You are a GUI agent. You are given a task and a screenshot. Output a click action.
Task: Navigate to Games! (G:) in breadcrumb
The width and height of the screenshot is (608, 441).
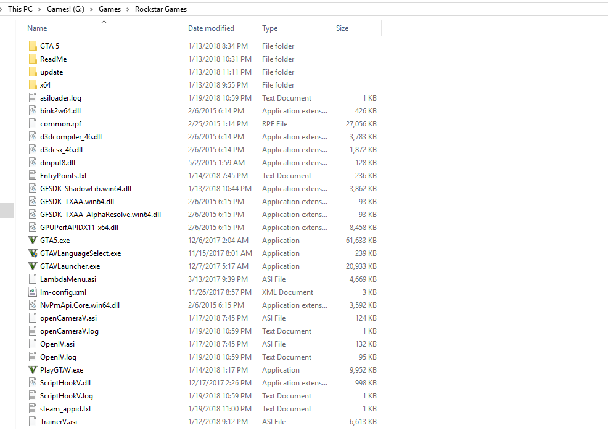(x=65, y=9)
